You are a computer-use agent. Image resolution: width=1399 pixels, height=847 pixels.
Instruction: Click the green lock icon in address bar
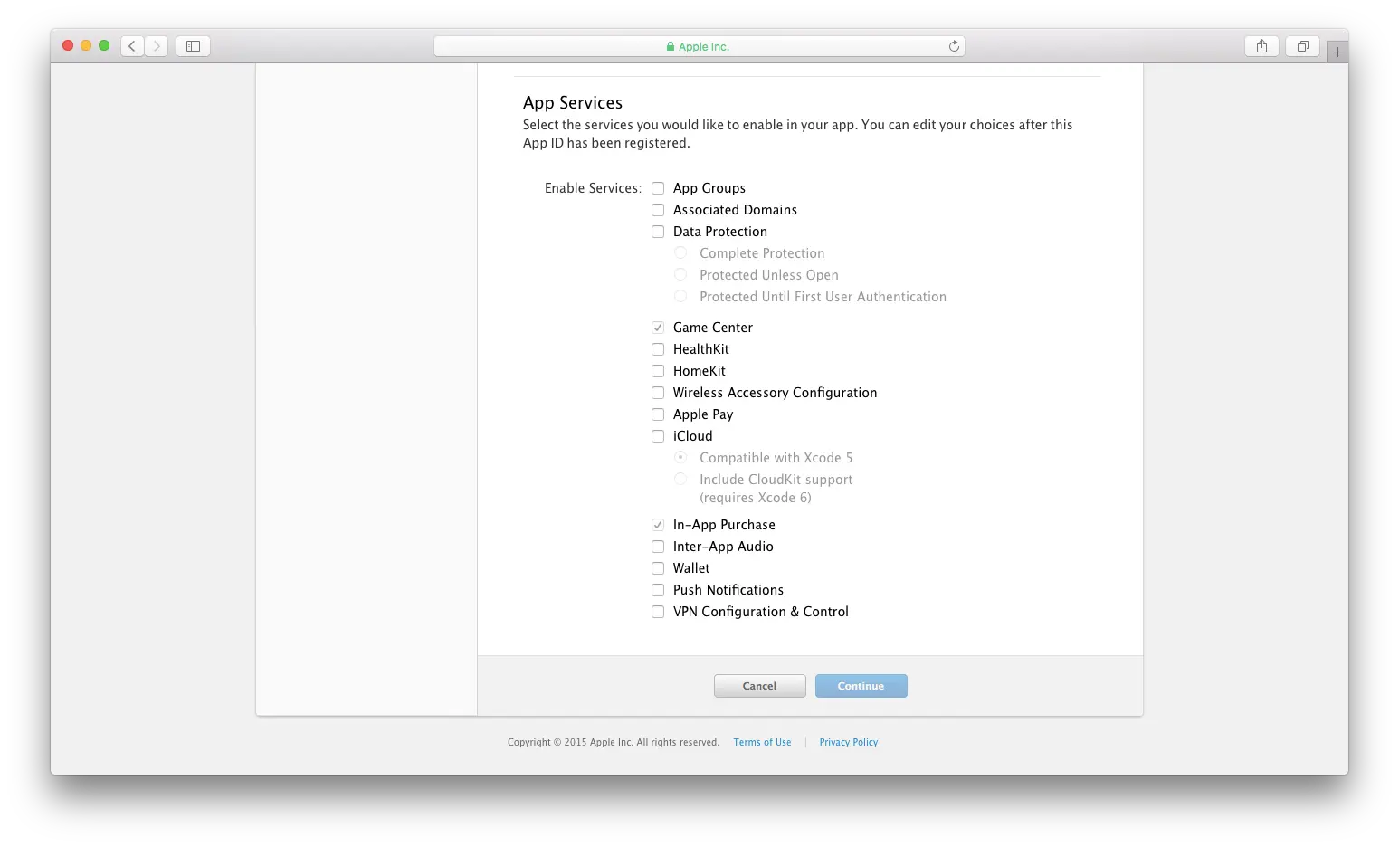(671, 46)
